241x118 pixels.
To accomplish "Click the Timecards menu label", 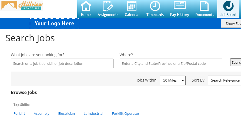I will pos(155,15).
